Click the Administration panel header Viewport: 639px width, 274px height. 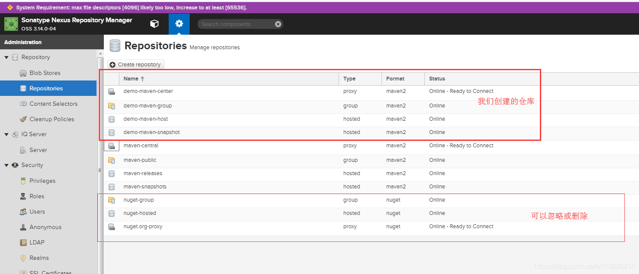pos(51,42)
